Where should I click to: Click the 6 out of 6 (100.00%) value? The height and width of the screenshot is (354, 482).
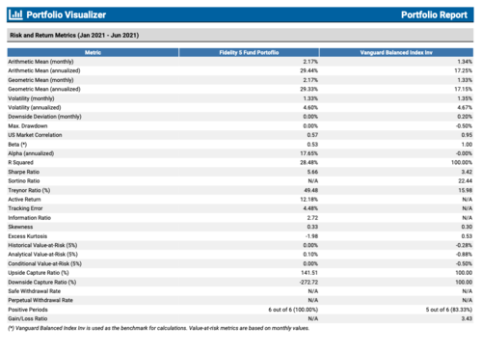pos(293,310)
